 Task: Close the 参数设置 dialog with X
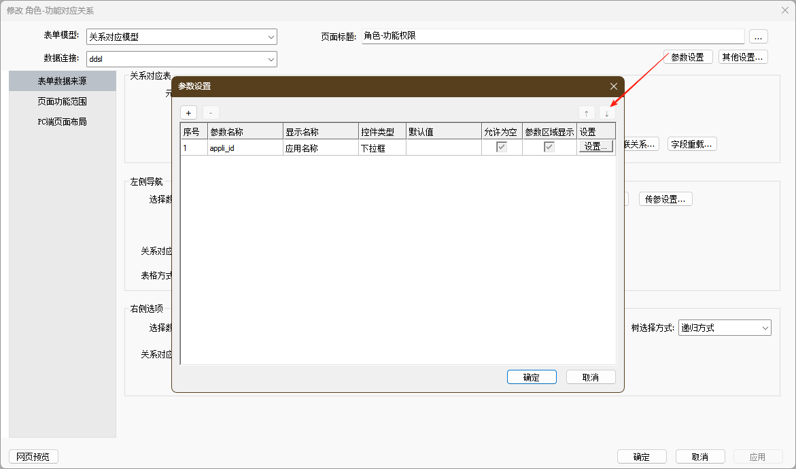point(613,86)
